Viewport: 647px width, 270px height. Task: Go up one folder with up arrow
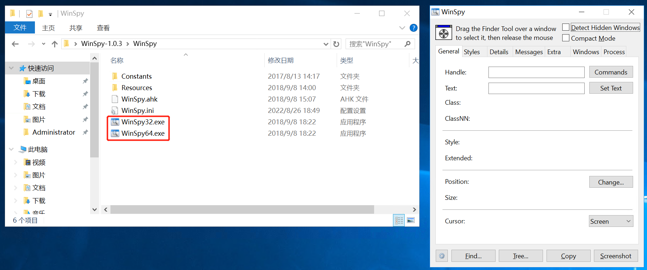[55, 44]
